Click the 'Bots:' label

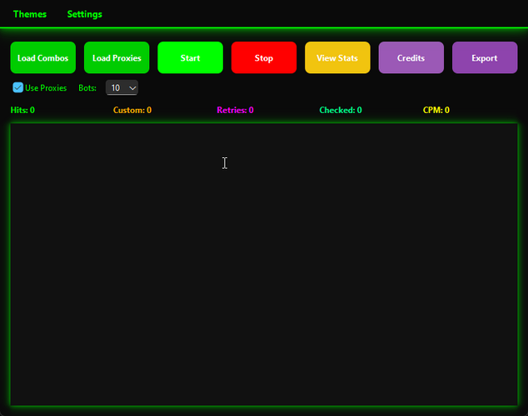point(87,88)
